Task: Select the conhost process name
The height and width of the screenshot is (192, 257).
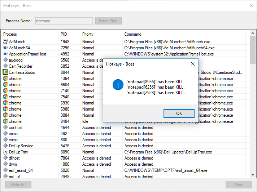Action: click(x=16, y=128)
